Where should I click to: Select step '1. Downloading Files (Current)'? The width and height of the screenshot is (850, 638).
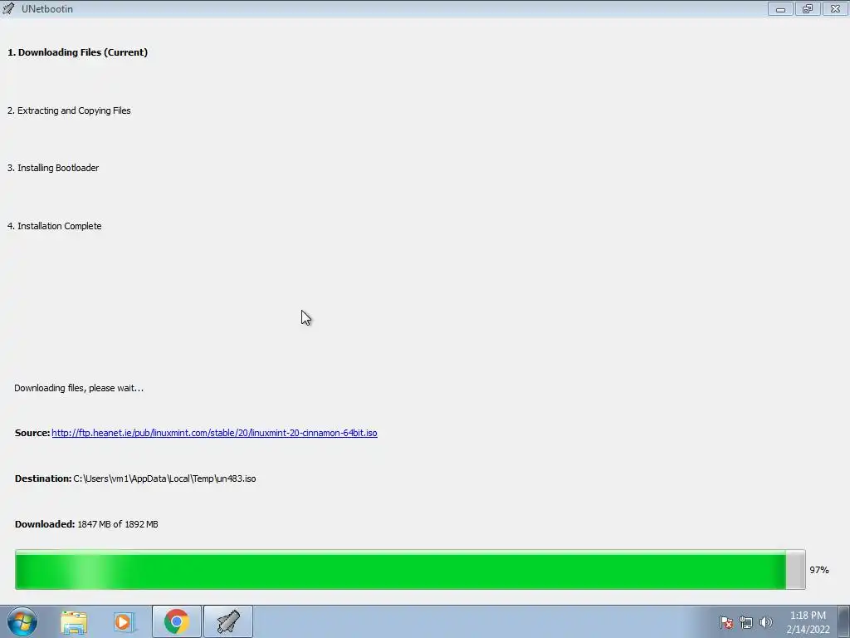point(77,52)
